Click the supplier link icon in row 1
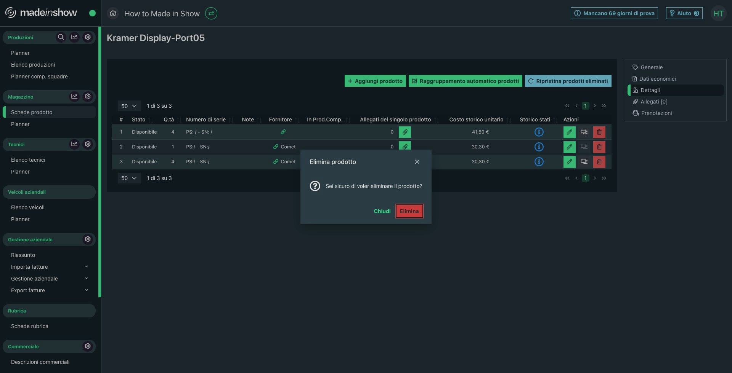 coord(283,132)
